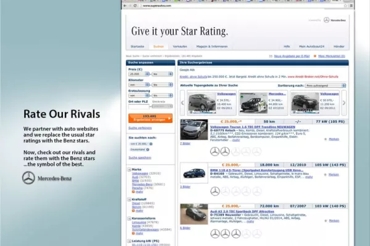
Task: Open the Mein AutoScout24 tab
Action: point(311,47)
